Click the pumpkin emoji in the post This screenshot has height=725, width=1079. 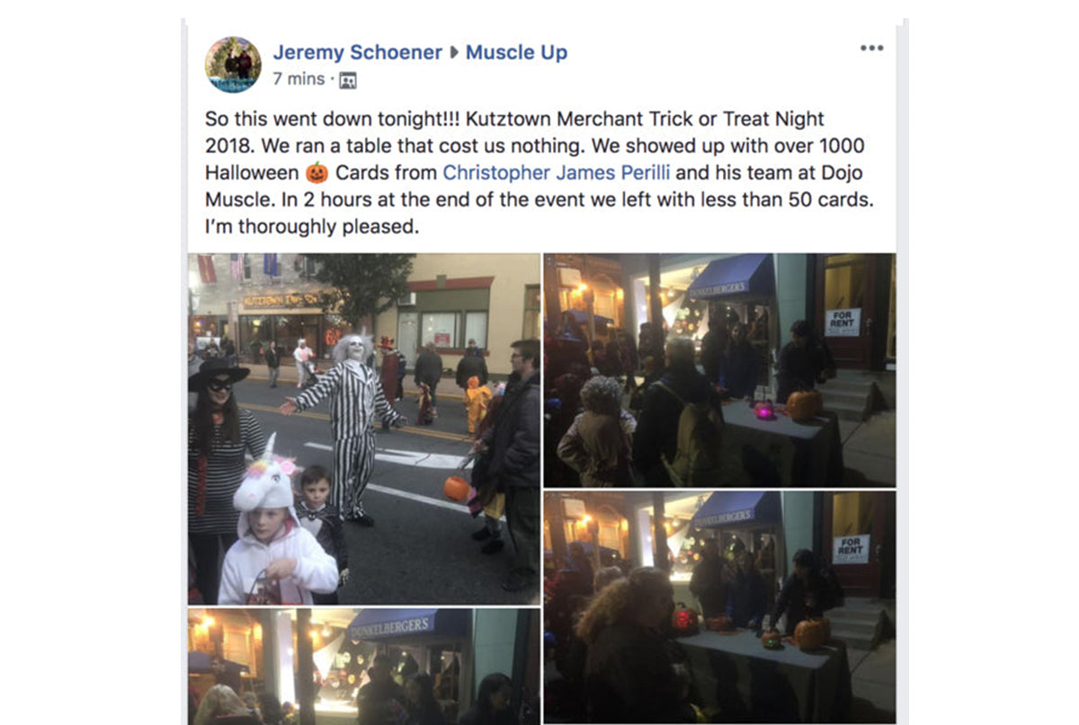pyautogui.click(x=317, y=172)
